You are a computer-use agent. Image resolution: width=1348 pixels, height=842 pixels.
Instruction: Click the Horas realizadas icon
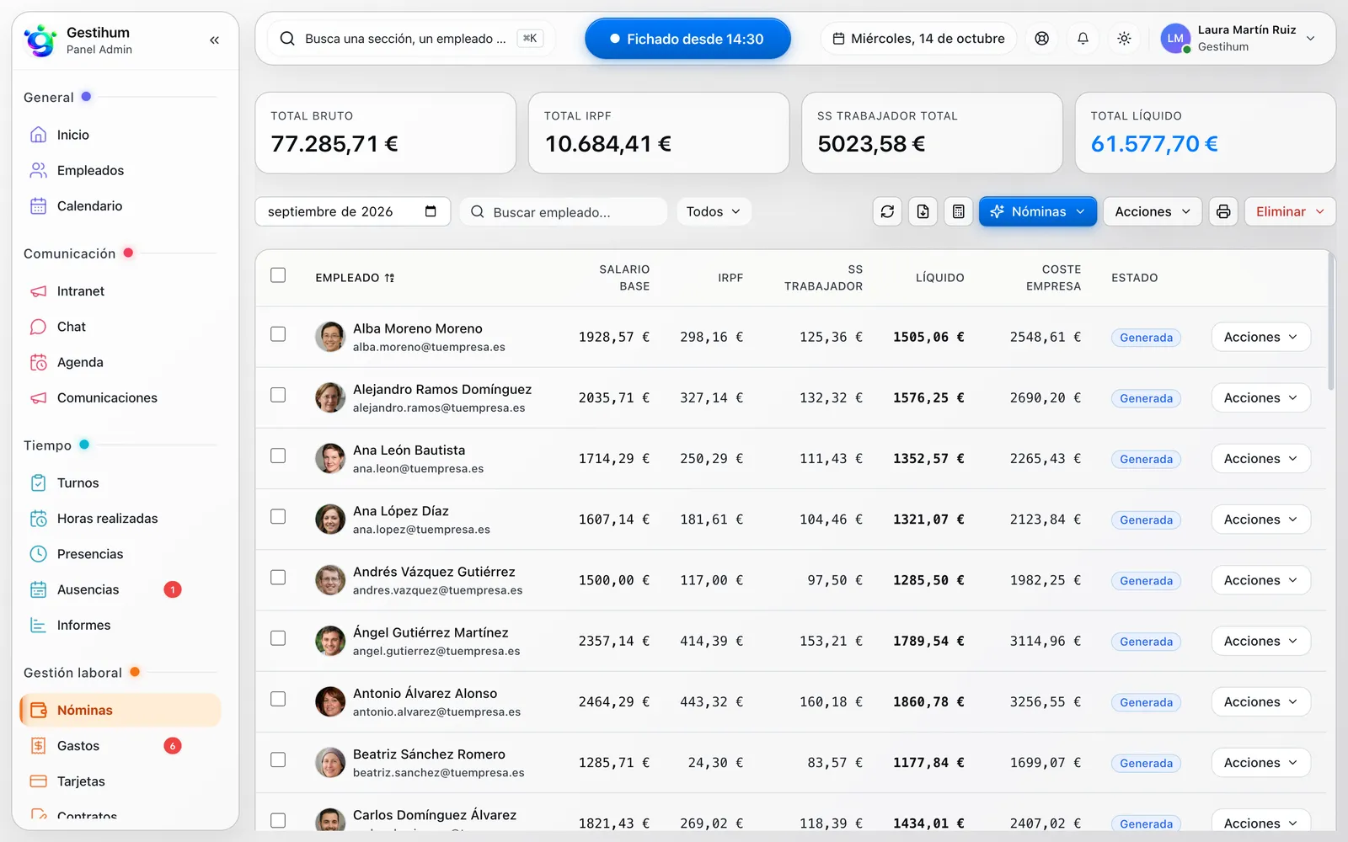pyautogui.click(x=38, y=519)
